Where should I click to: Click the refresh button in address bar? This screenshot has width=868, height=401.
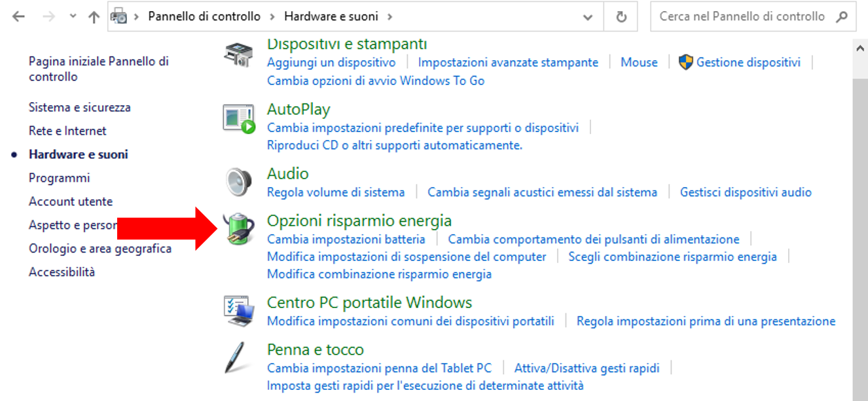622,17
